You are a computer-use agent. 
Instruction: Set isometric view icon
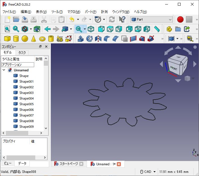point(91,29)
